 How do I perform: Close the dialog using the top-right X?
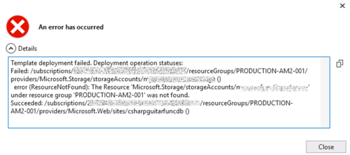[342, 6]
